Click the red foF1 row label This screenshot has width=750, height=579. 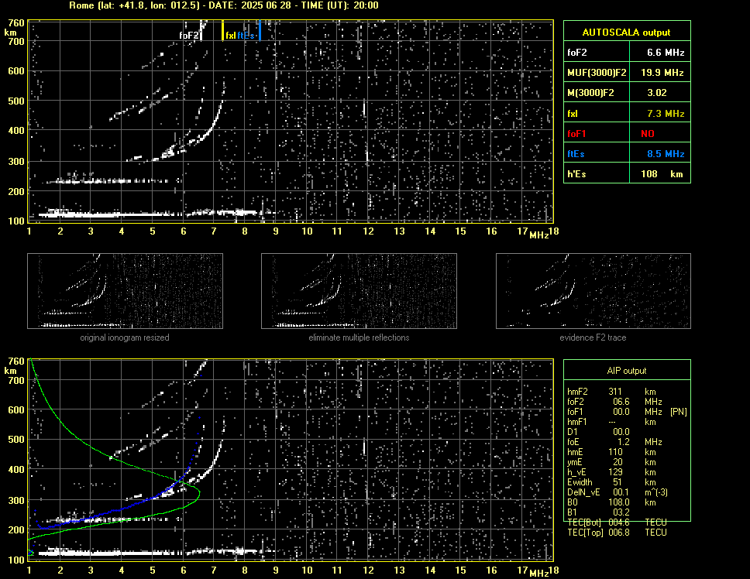(577, 134)
